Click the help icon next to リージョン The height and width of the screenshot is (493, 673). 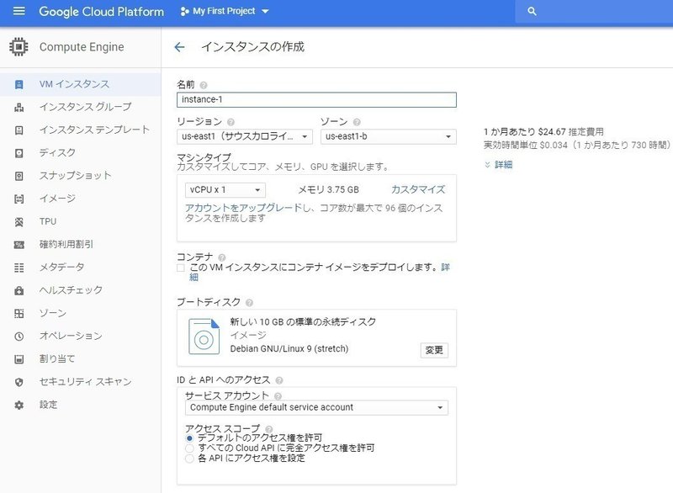(x=231, y=122)
